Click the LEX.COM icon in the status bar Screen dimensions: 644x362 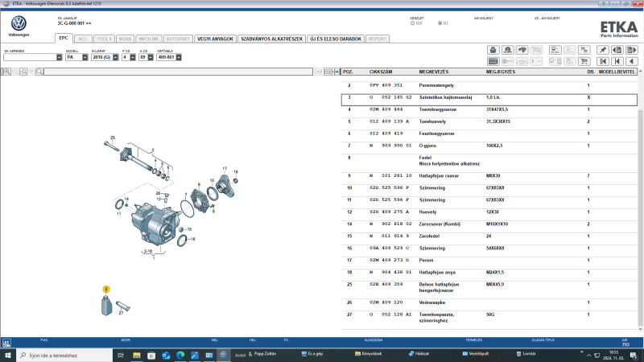tap(6, 343)
